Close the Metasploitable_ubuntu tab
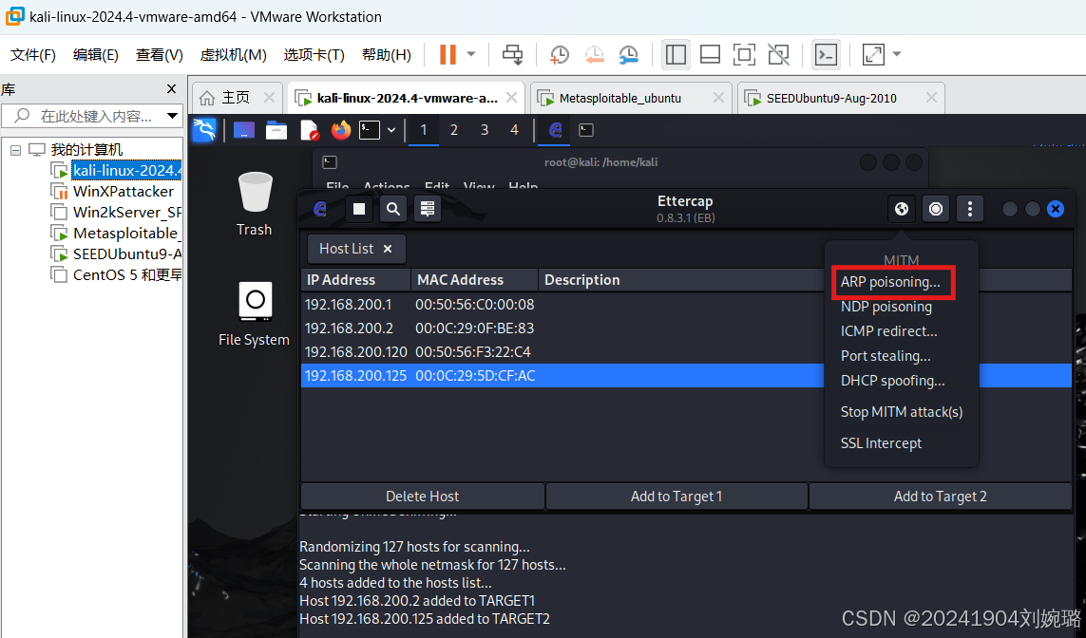1086x638 pixels. pyautogui.click(x=718, y=98)
